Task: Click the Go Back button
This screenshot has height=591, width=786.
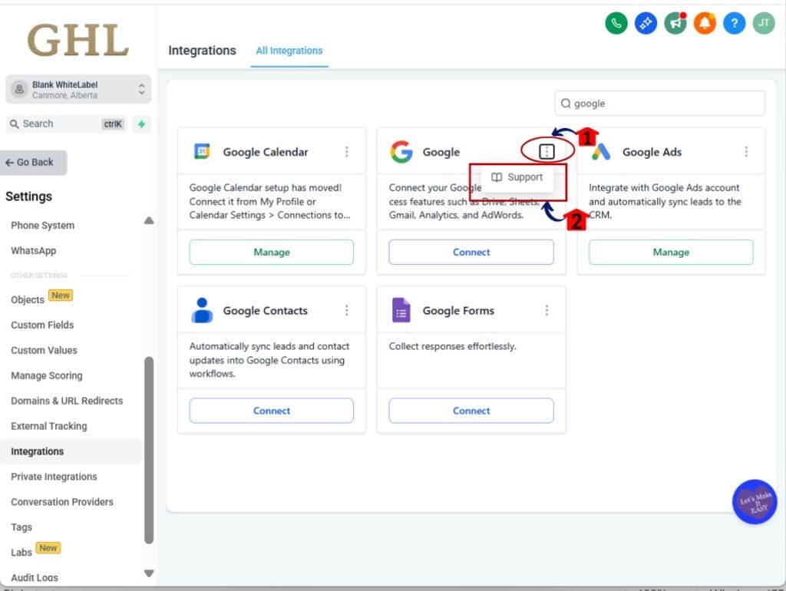Action: 33,163
